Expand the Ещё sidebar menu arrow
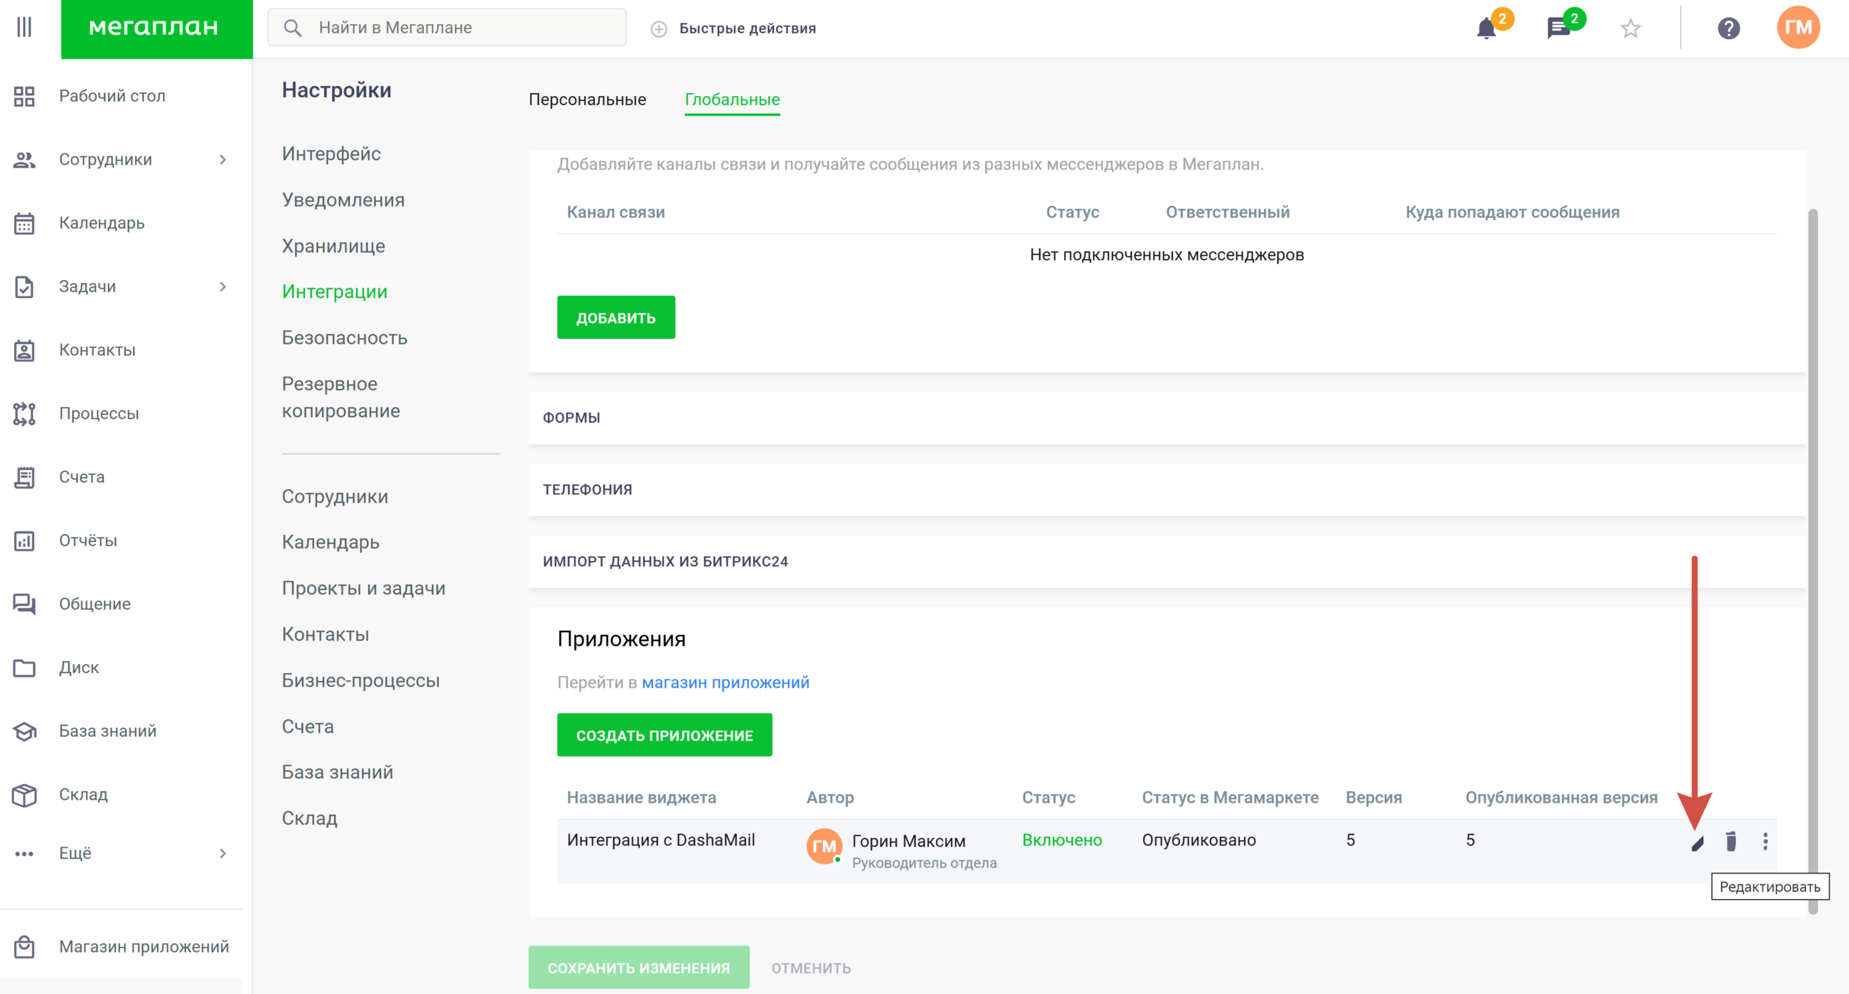The width and height of the screenshot is (1849, 994). click(x=222, y=853)
